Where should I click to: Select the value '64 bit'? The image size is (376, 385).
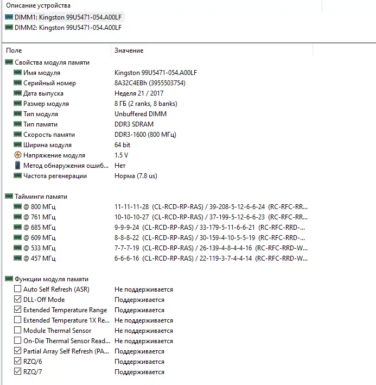point(122,145)
